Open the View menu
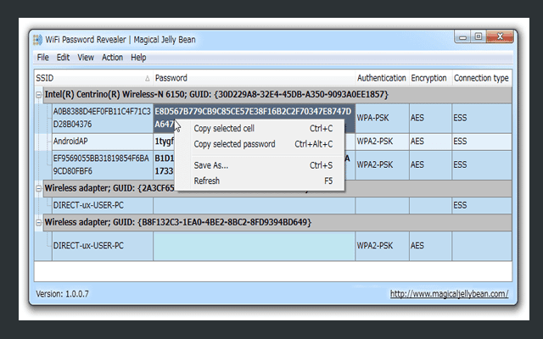Image resolution: width=543 pixels, height=339 pixels. (86, 58)
